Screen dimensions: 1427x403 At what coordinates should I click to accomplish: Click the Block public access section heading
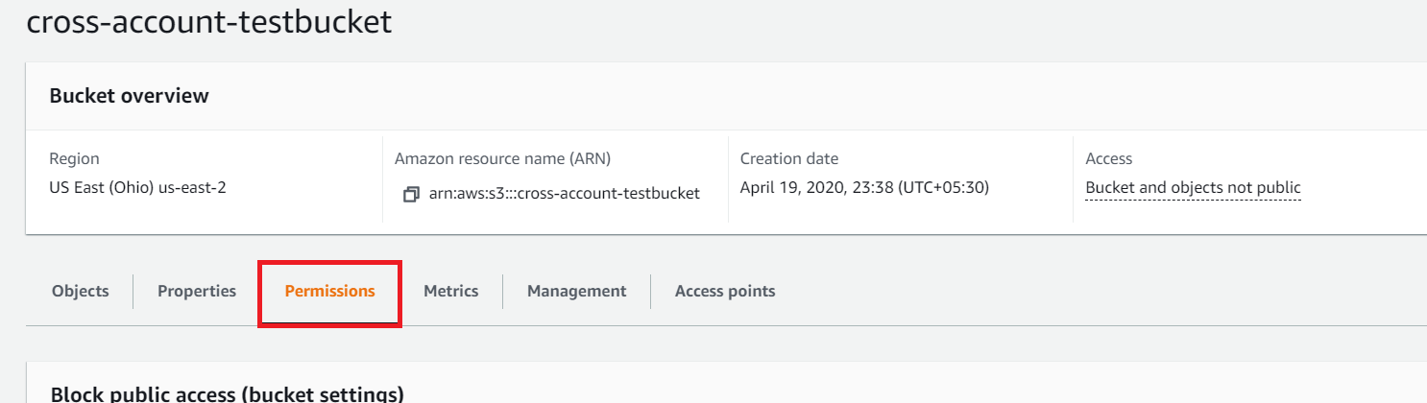pyautogui.click(x=227, y=393)
